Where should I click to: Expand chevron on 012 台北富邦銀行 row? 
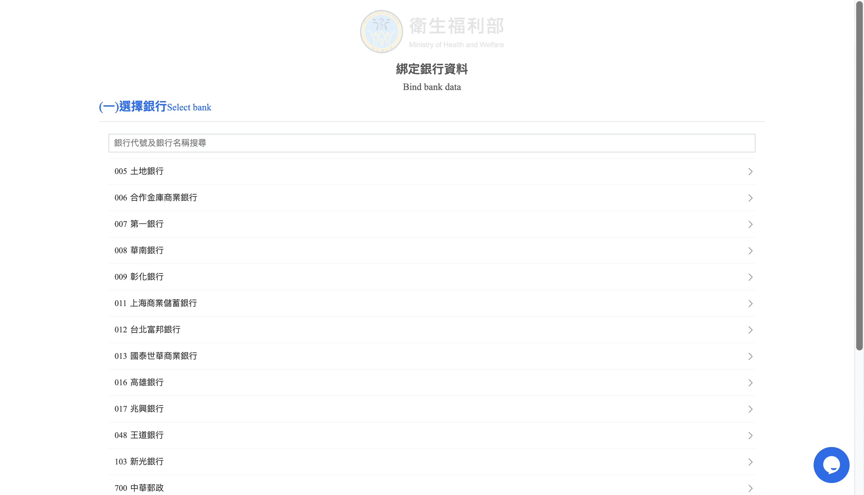point(750,330)
